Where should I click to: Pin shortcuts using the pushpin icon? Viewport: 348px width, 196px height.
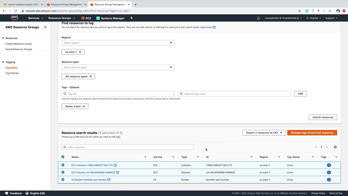[x=131, y=18]
